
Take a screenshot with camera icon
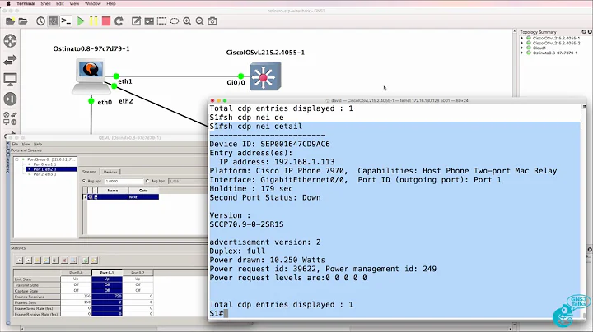click(x=212, y=21)
